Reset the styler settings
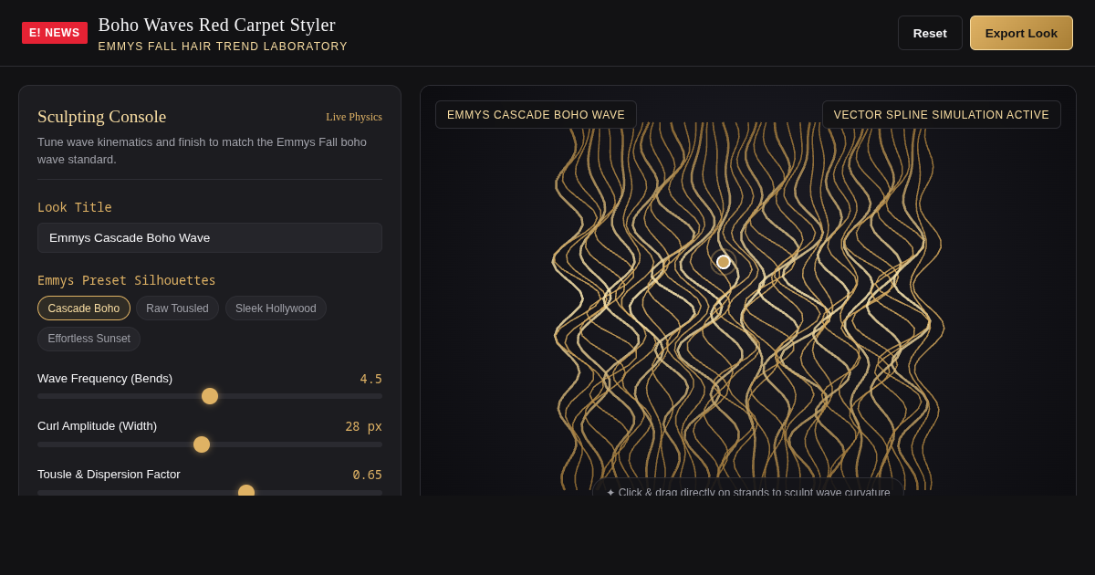This screenshot has width=1095, height=575. point(930,33)
